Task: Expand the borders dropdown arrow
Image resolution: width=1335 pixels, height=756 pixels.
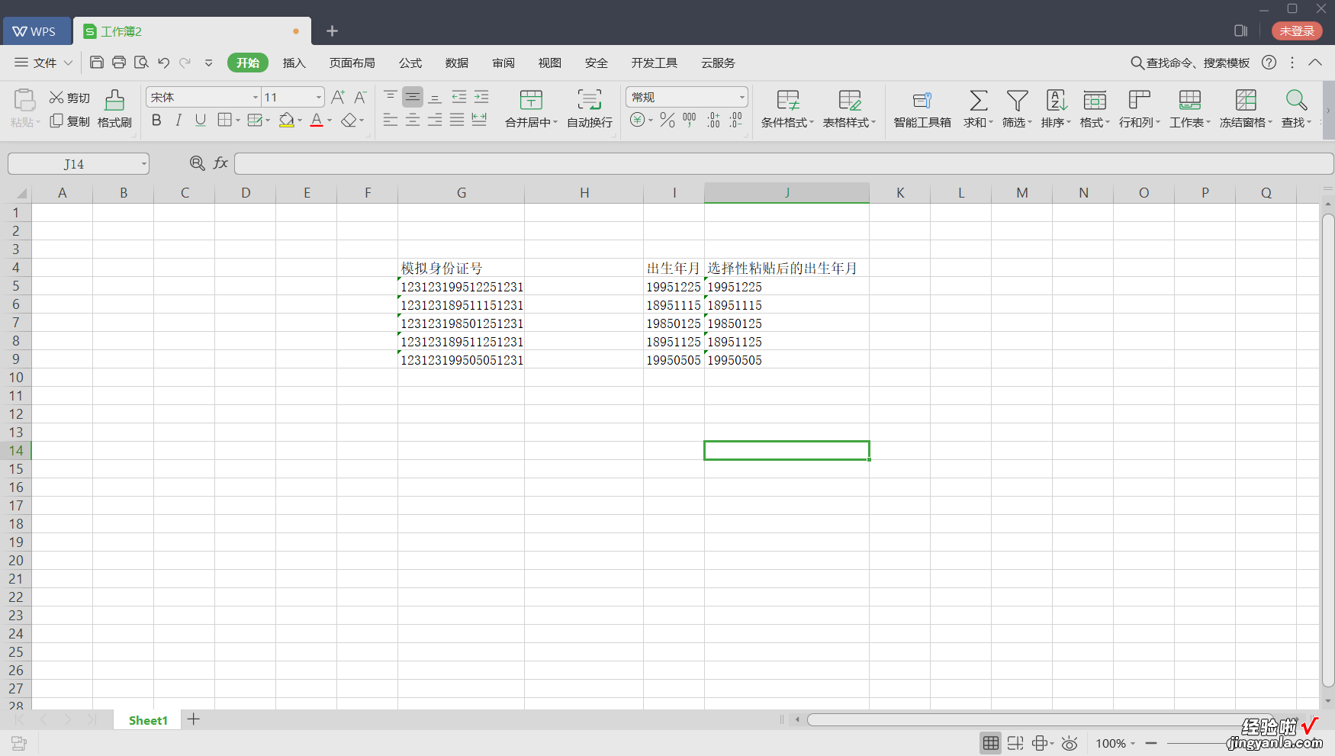Action: (x=238, y=121)
